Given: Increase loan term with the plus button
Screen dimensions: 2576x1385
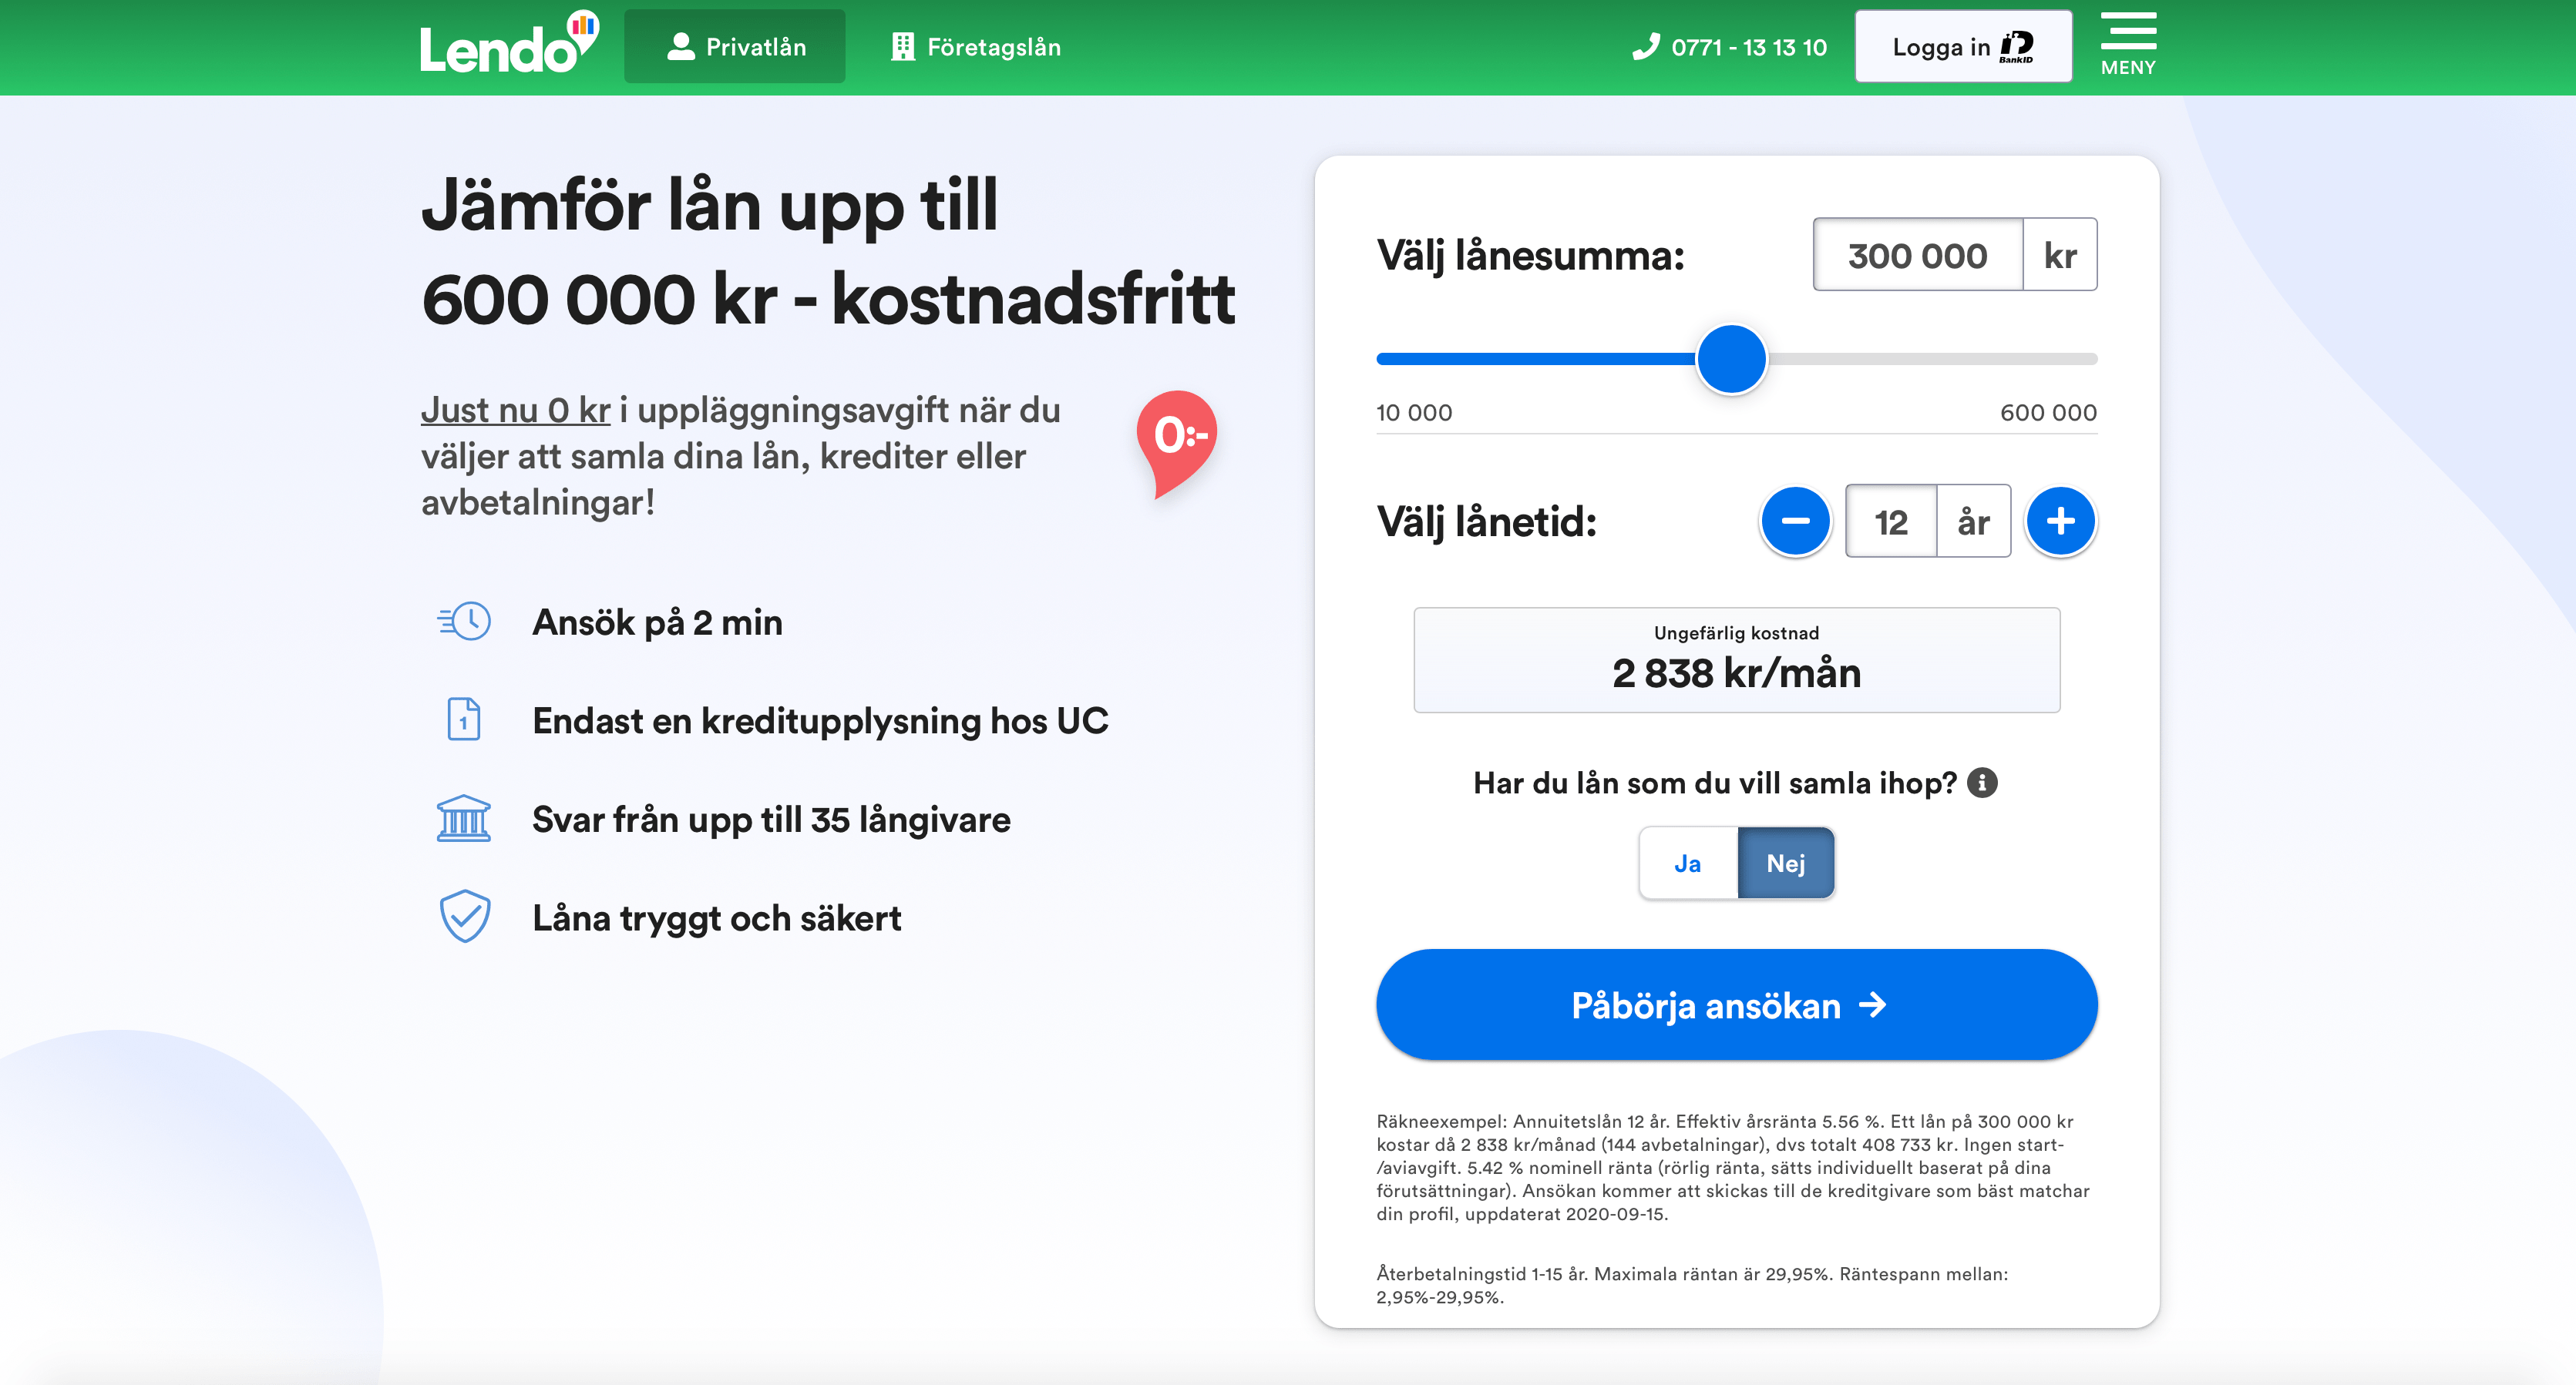Looking at the screenshot, I should tap(2060, 521).
